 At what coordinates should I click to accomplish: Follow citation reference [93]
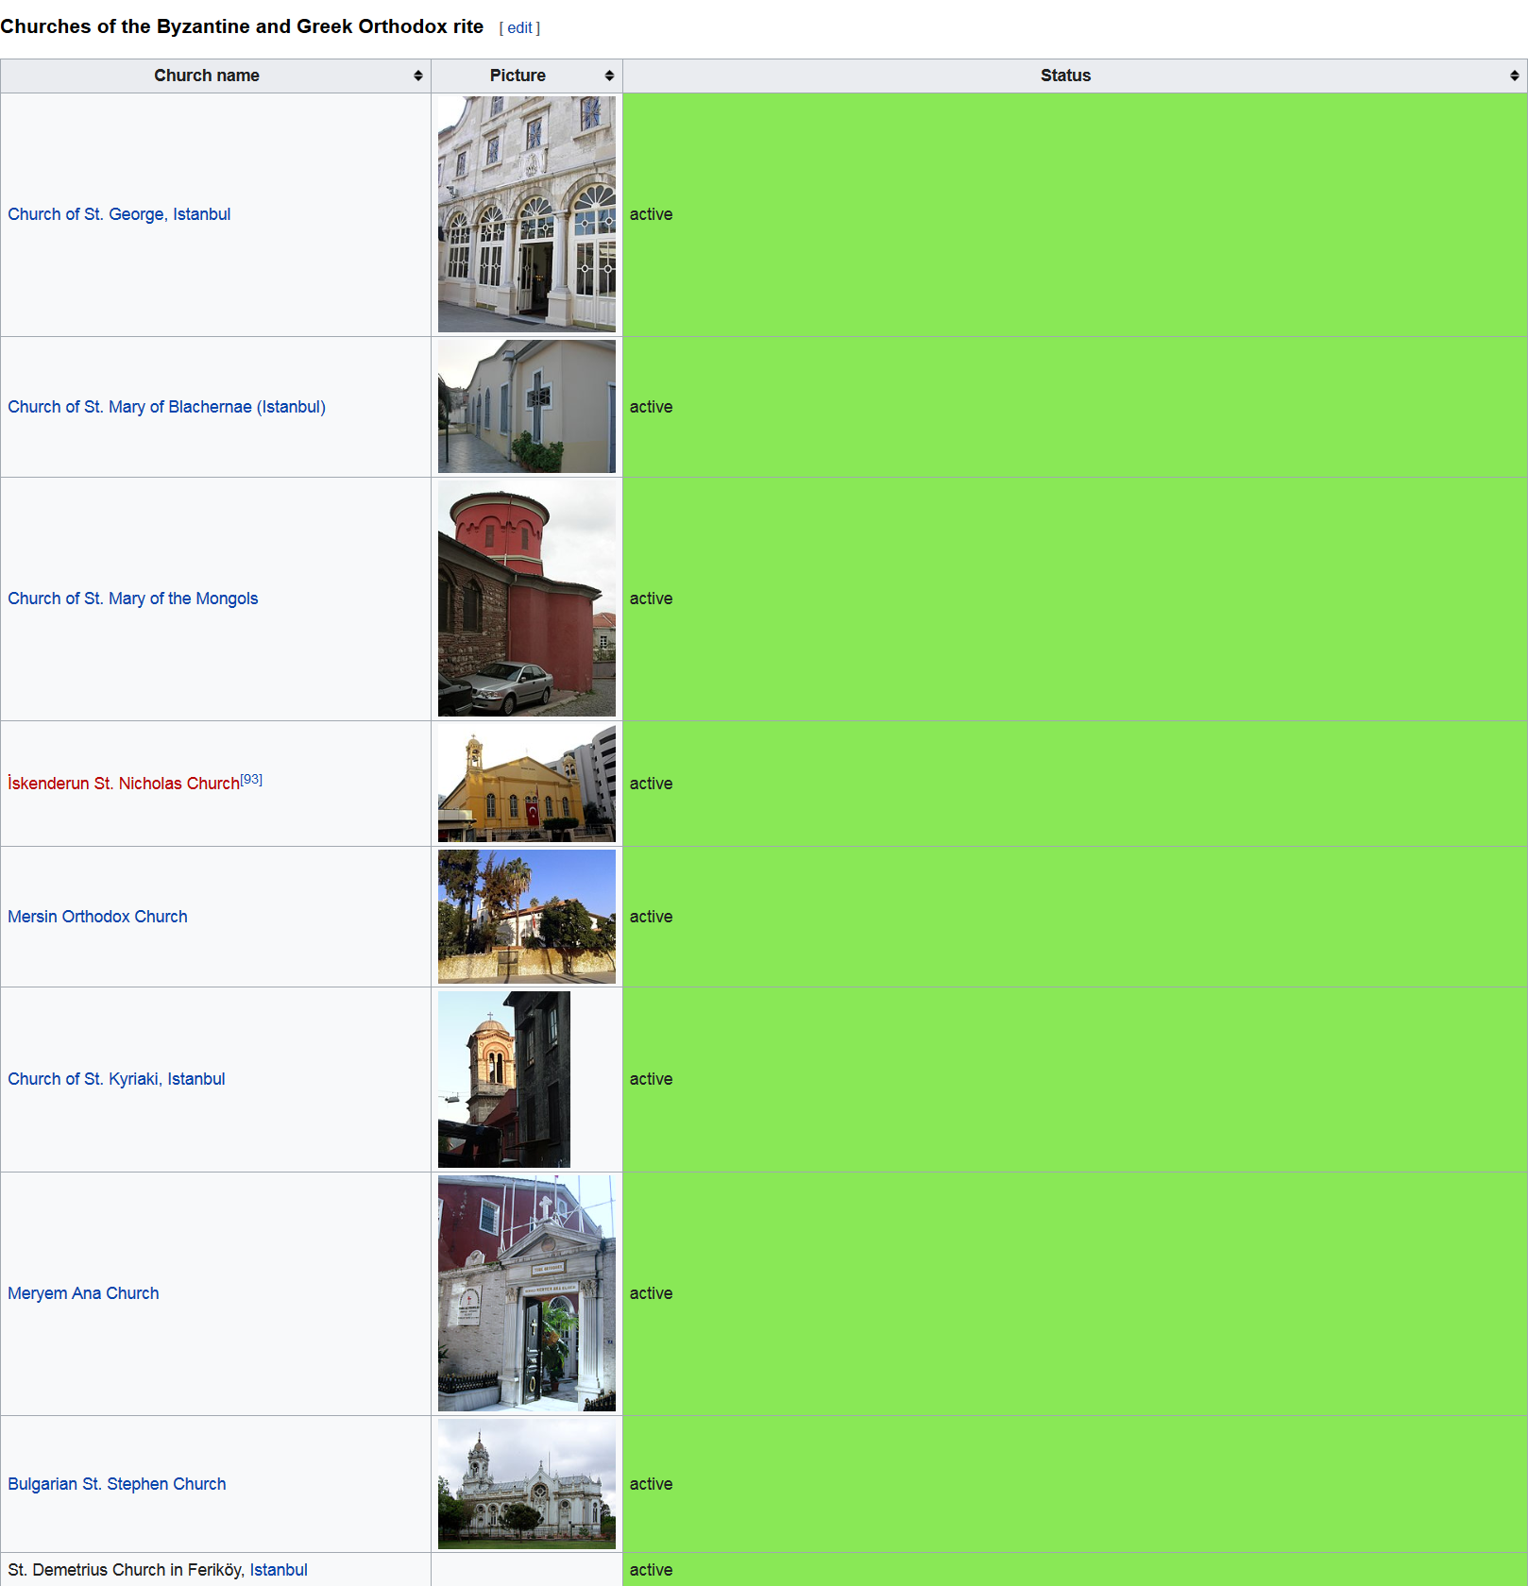tap(251, 779)
